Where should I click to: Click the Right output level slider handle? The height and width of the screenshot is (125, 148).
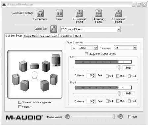coord(119,93)
